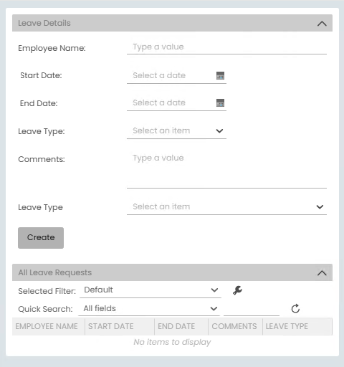Sort by END DATE column header
Viewport: 344px width, 367px height.
click(181, 326)
